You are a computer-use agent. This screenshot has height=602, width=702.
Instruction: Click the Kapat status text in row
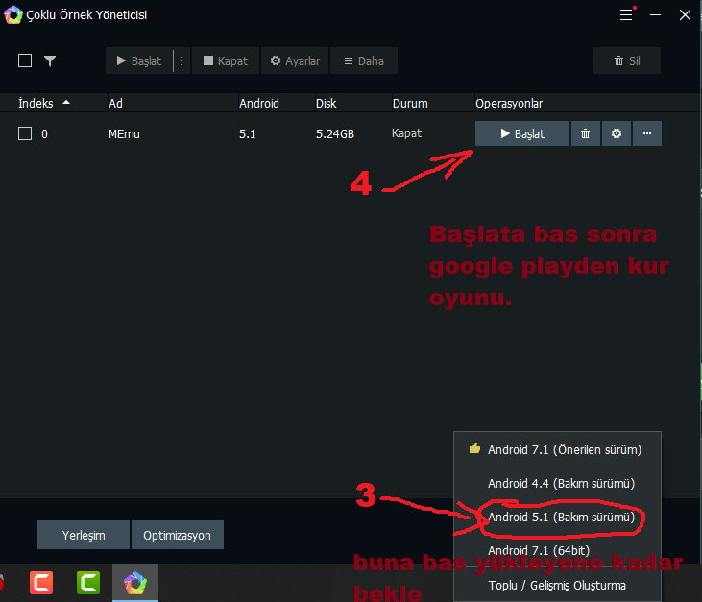[x=406, y=133]
